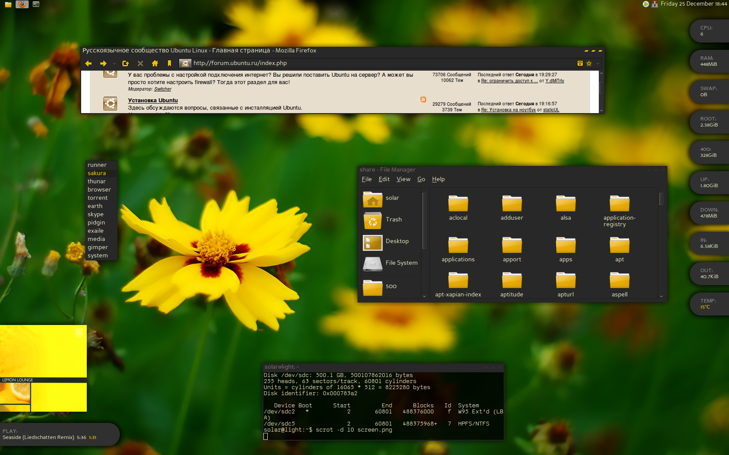Launch sakura from the launcher menu
729x455 pixels.
coord(97,173)
